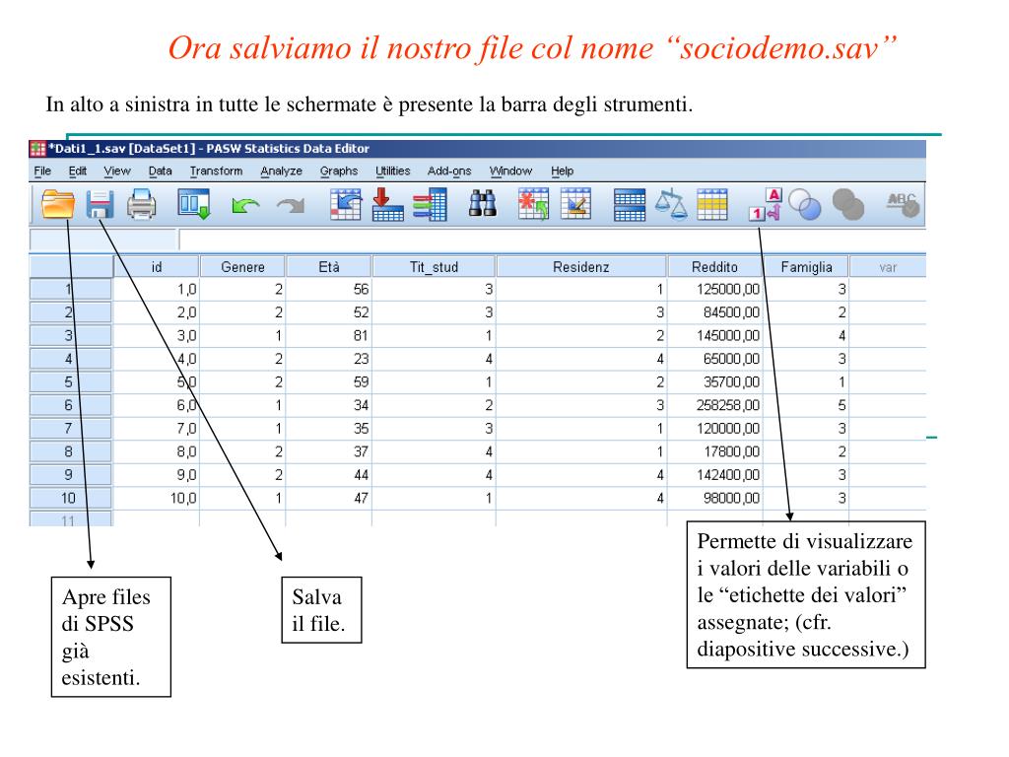Select row header 10

[x=70, y=498]
